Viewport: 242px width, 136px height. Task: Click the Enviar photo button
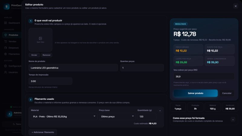tap(34, 55)
